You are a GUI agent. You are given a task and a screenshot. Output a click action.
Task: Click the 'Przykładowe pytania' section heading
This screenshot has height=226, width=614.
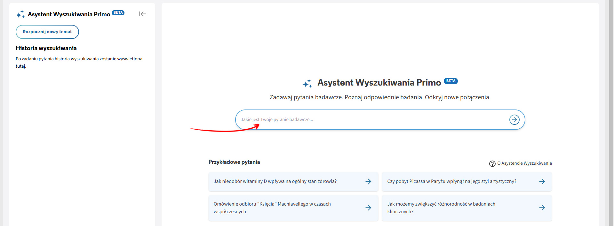[x=234, y=162]
